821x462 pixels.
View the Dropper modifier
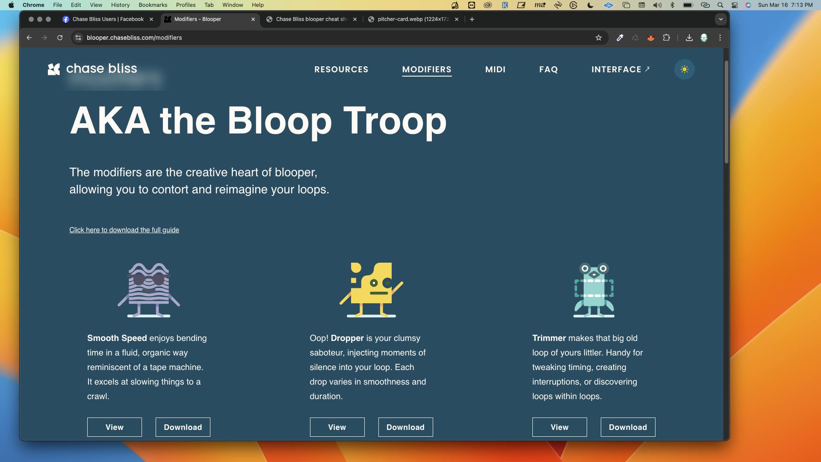tap(337, 427)
